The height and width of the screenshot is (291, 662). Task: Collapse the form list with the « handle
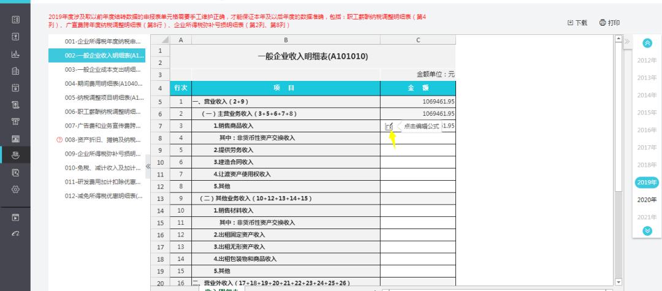click(148, 166)
